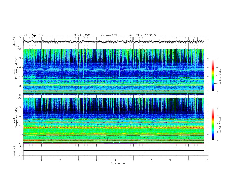Click time axis tick label "9"

click(188, 160)
